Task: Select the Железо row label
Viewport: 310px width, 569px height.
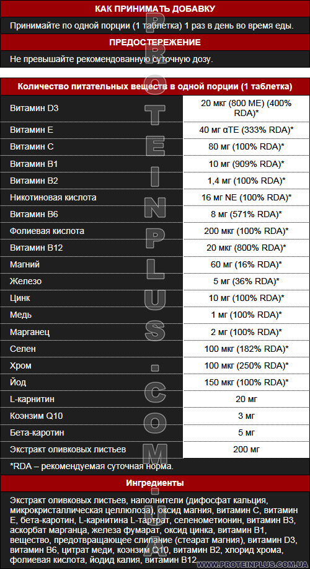Action: 26,282
